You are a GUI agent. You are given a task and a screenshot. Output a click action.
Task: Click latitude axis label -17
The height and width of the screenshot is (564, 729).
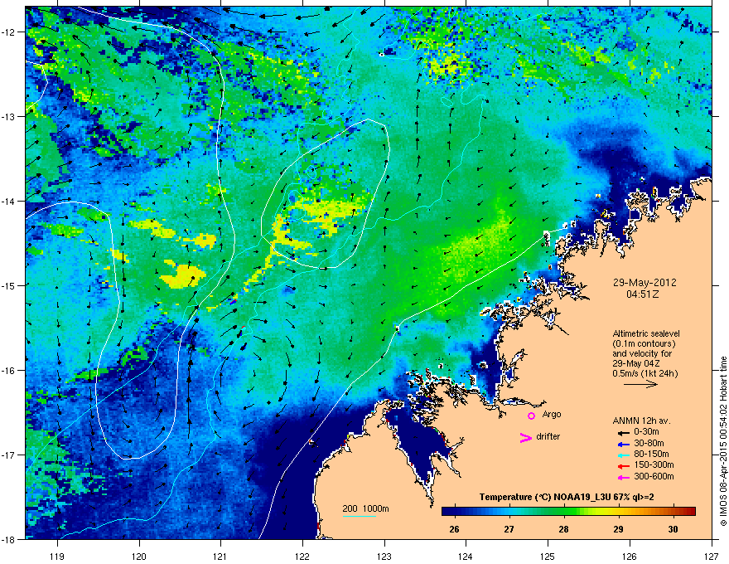click(9, 455)
